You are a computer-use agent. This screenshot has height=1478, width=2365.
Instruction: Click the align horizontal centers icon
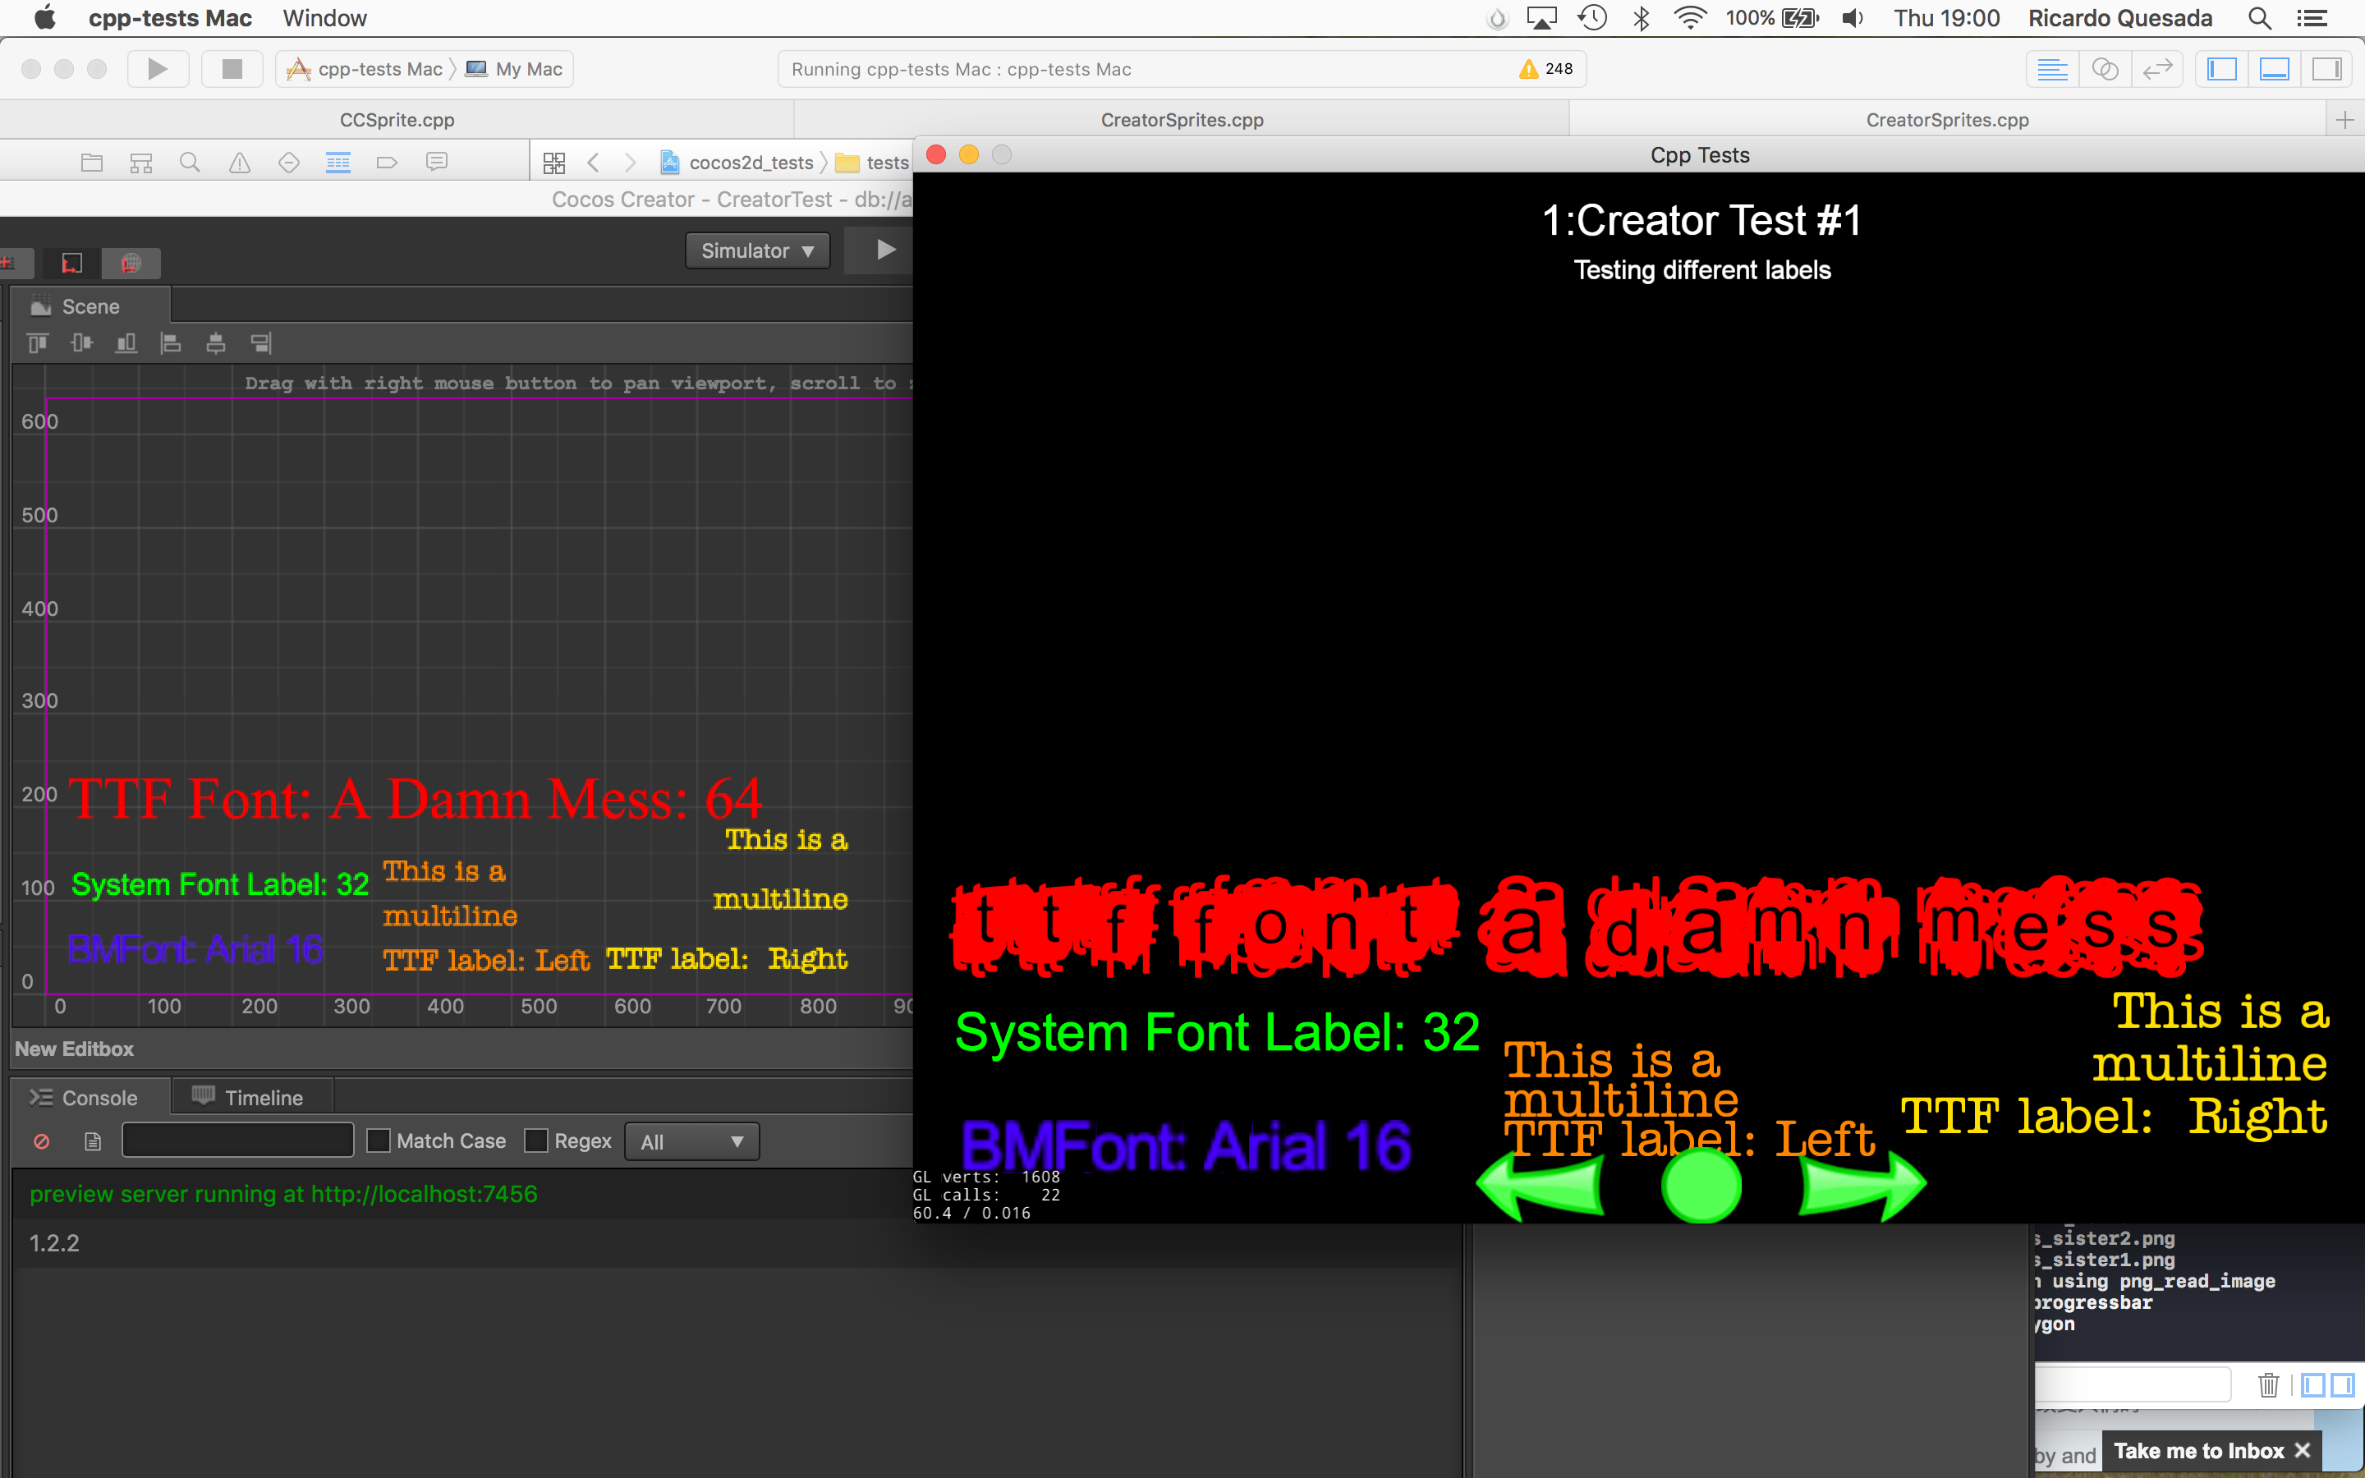tap(216, 343)
